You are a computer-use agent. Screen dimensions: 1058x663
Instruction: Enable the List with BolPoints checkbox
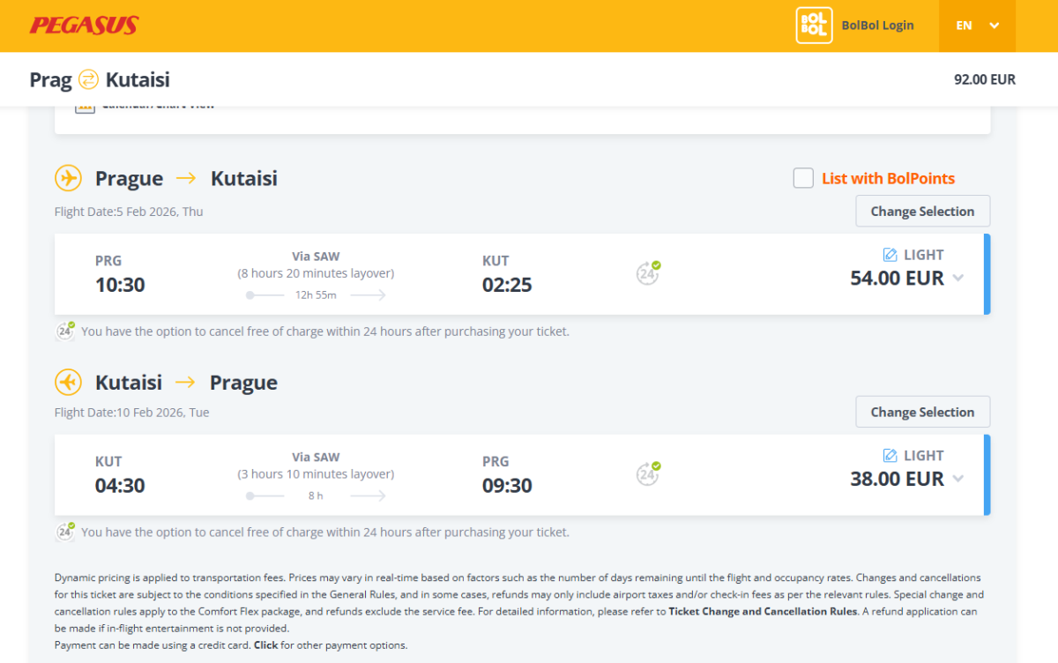pos(803,178)
